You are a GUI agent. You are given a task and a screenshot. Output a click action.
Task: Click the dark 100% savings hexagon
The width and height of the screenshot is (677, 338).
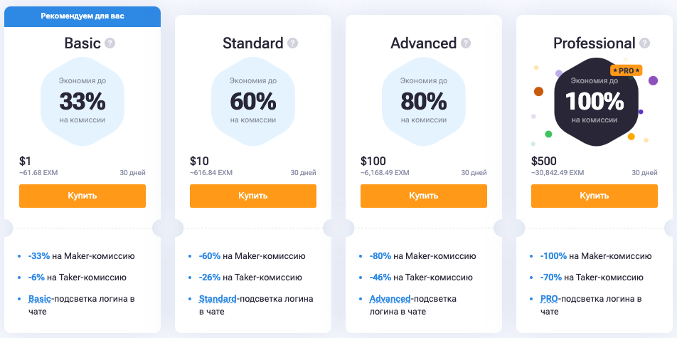click(594, 102)
